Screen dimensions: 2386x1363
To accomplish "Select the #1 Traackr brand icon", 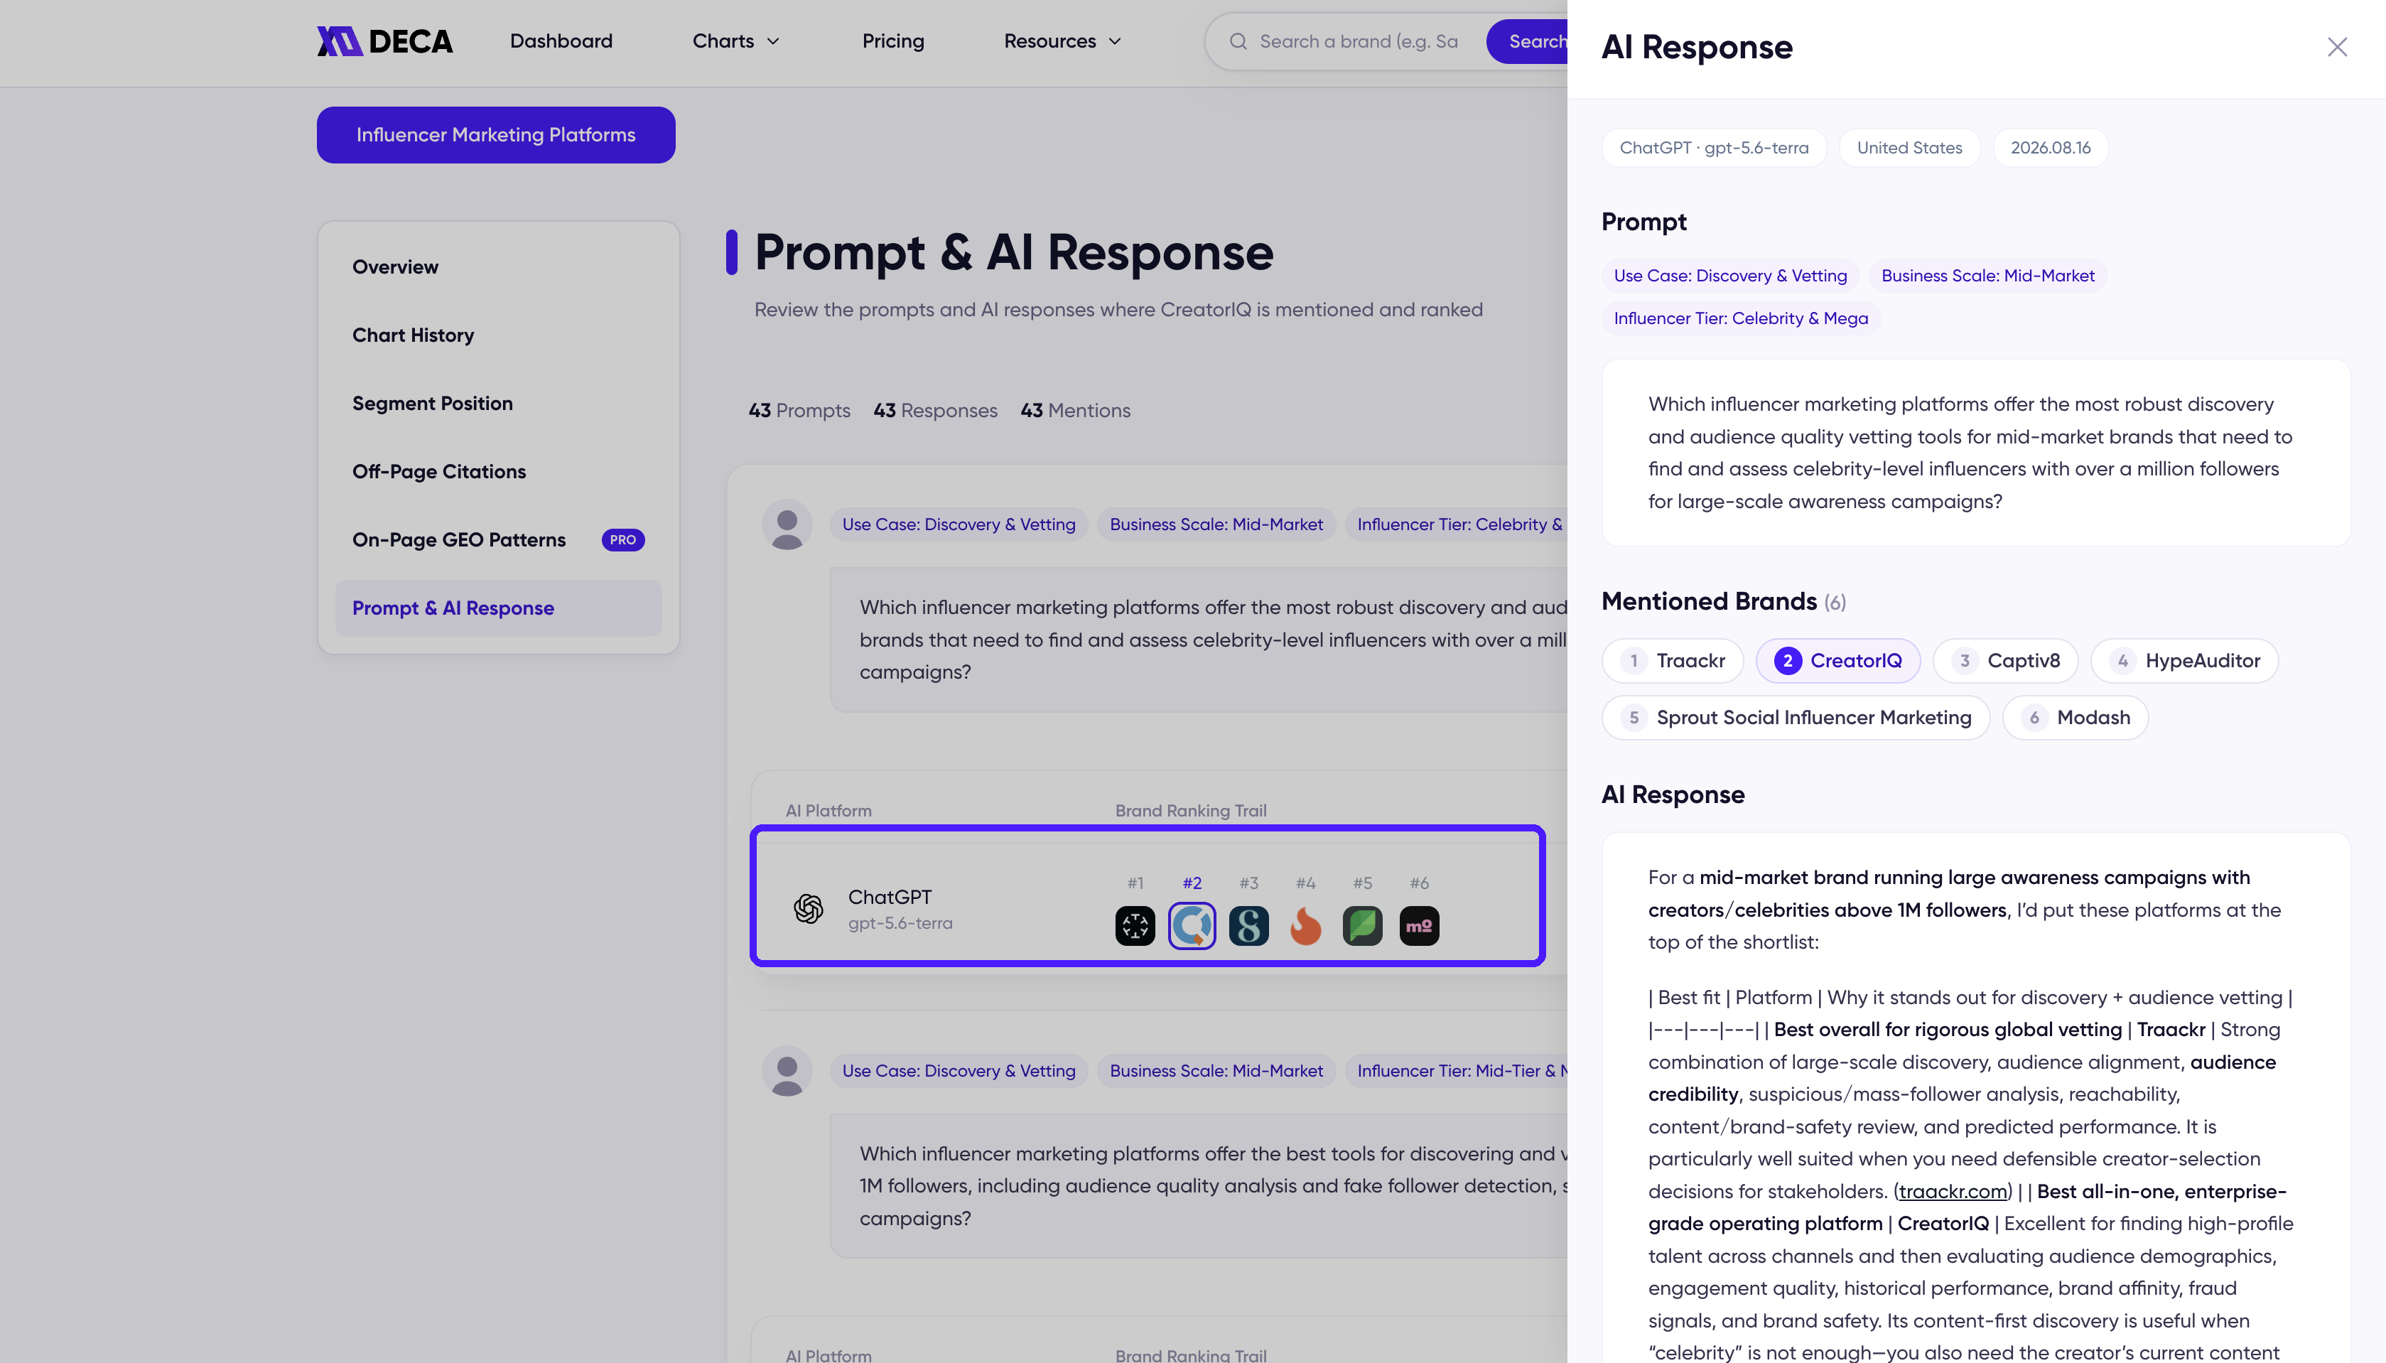I will pyautogui.click(x=1135, y=926).
